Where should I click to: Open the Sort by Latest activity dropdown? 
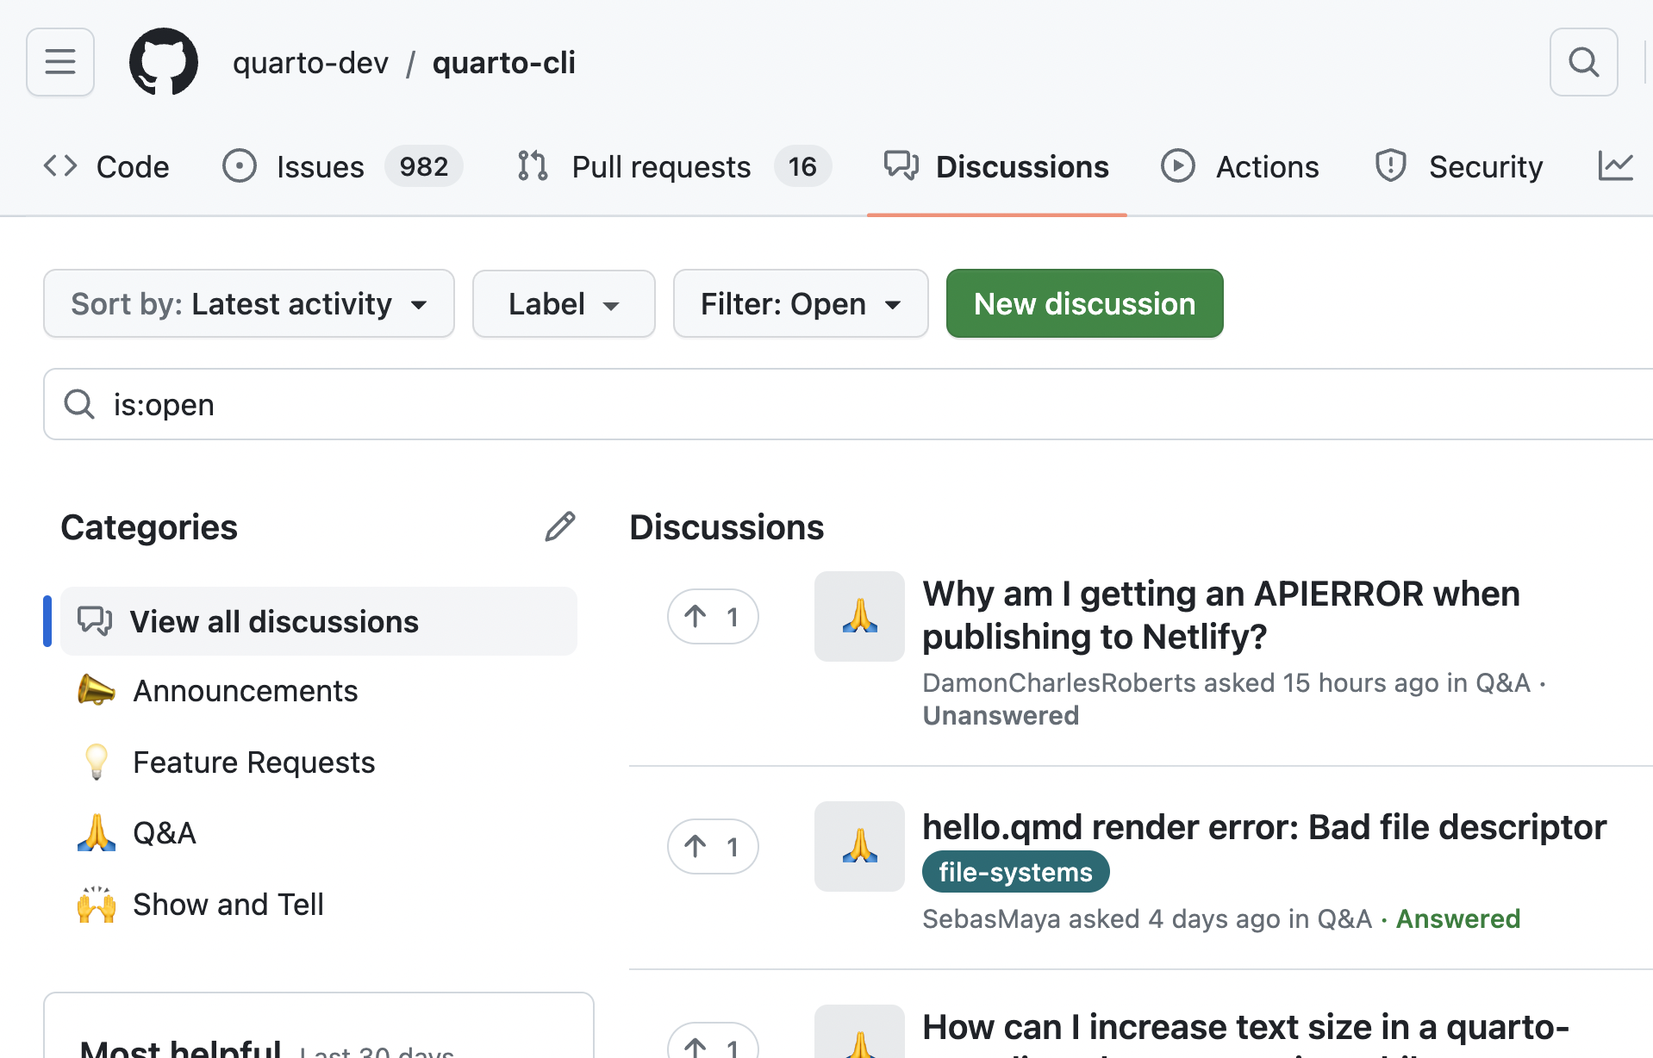pos(249,304)
